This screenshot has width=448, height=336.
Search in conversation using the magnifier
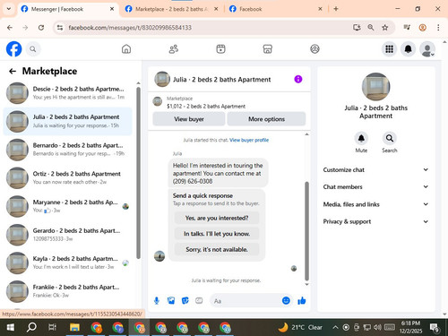coord(390,138)
